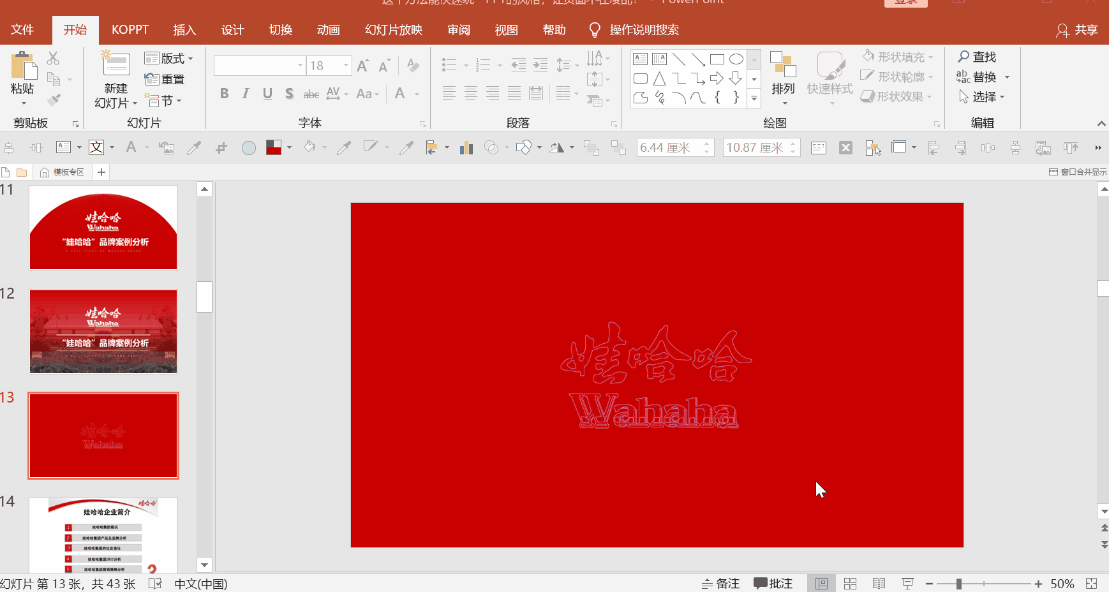Toggle Align Left paragraph
The height and width of the screenshot is (592, 1109).
(449, 94)
